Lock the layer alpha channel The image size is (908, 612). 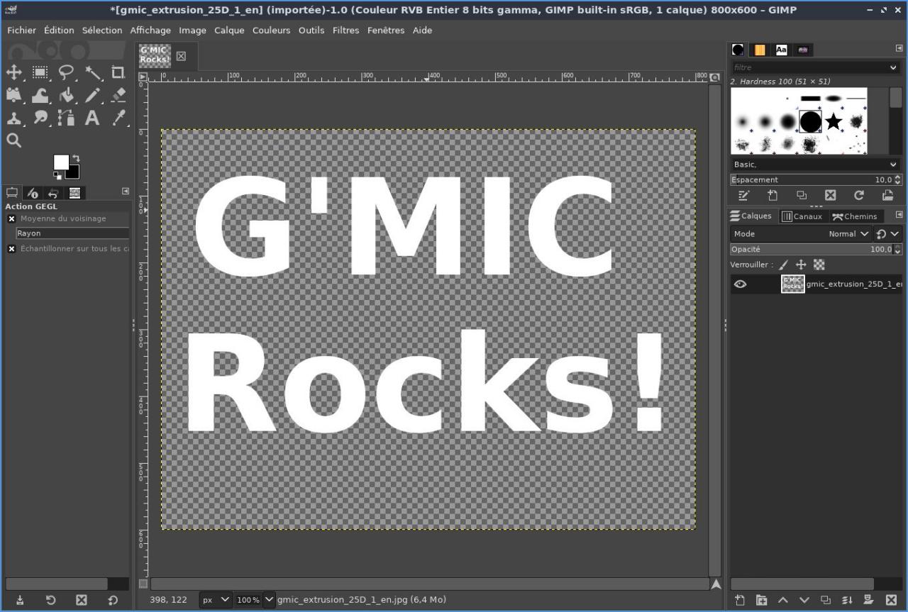[x=819, y=265]
